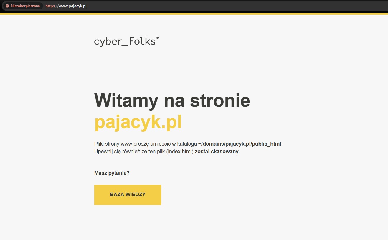This screenshot has width=388, height=240.
Task: Click the ~/domains/pajacyk.pl/public_html path text
Action: pos(240,144)
